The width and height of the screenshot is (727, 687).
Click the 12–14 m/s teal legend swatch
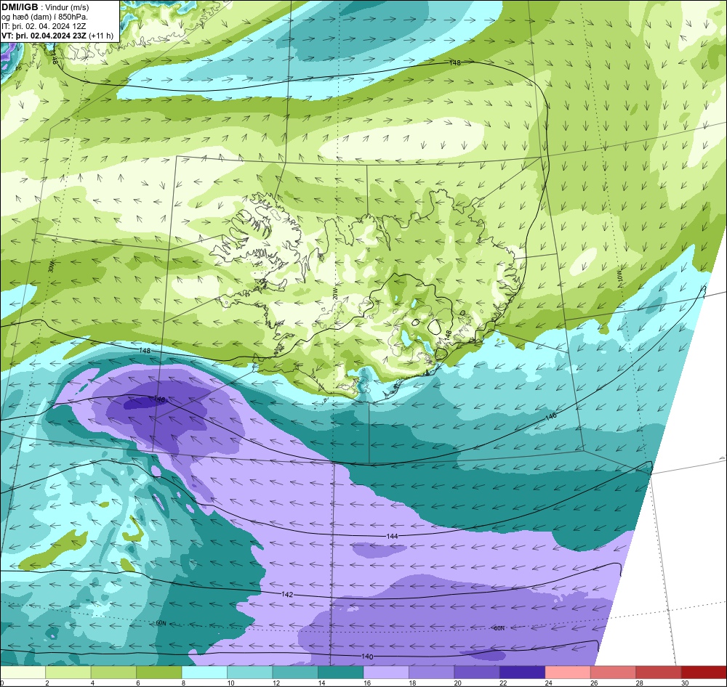click(295, 672)
